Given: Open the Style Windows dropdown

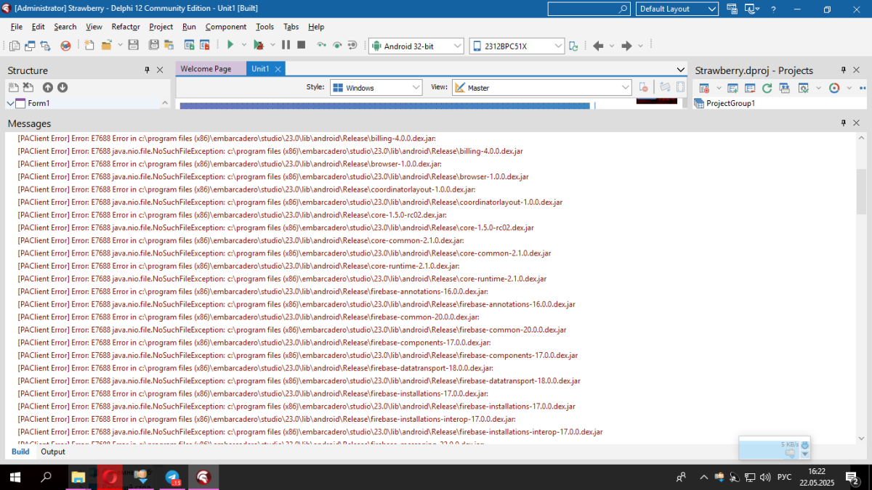Looking at the screenshot, I should click(x=376, y=87).
